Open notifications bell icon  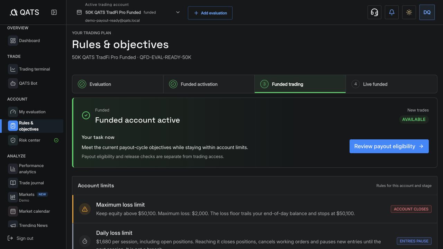(391, 12)
